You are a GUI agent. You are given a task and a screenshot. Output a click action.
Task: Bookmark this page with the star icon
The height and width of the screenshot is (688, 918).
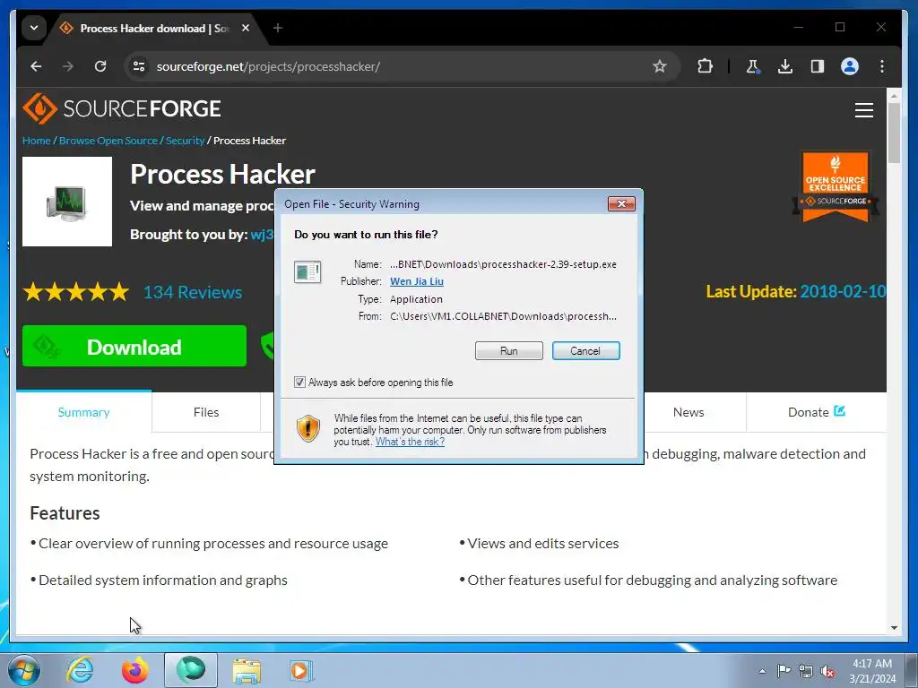[660, 66]
